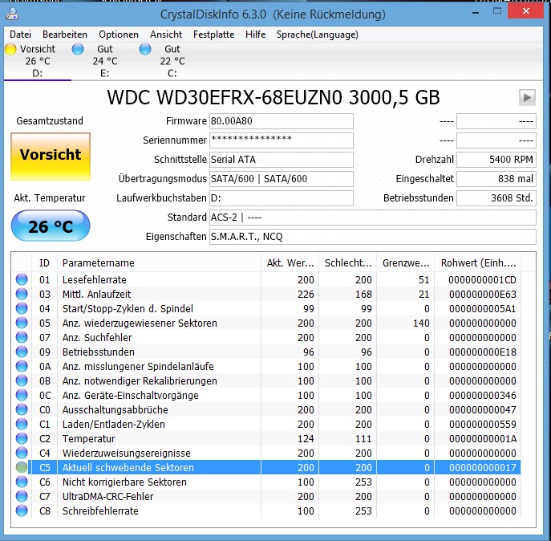This screenshot has height=541, width=551.
Task: Click status icon of row 07 Anz. Suchfehler
Action: (x=22, y=337)
